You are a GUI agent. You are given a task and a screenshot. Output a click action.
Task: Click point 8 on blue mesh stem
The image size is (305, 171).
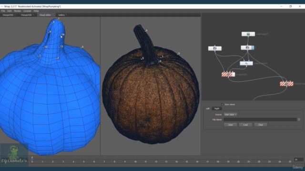[x=52, y=23]
